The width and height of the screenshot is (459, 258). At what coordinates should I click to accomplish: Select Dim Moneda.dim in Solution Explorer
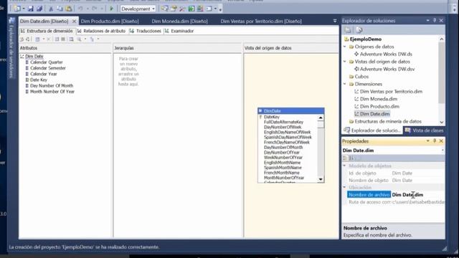tap(378, 99)
